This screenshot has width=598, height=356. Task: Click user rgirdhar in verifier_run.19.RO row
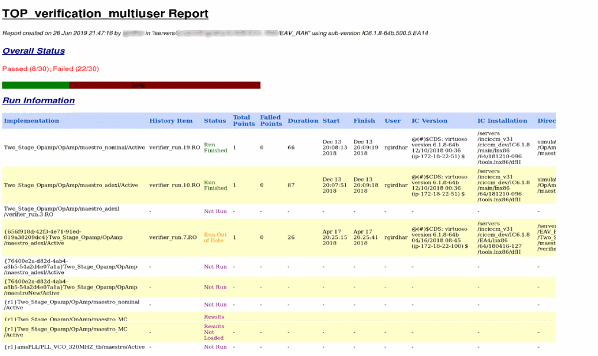pos(396,147)
